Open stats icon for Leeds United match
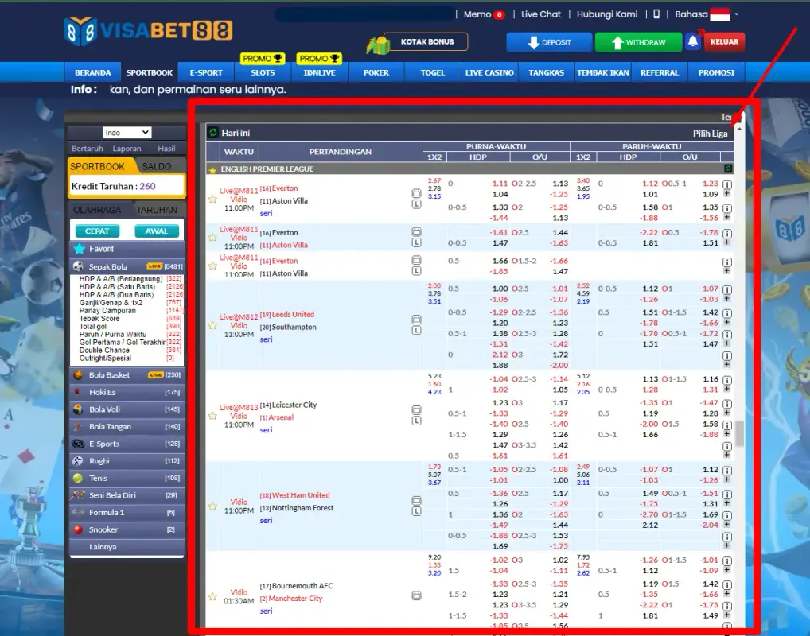The image size is (810, 636). click(x=416, y=320)
